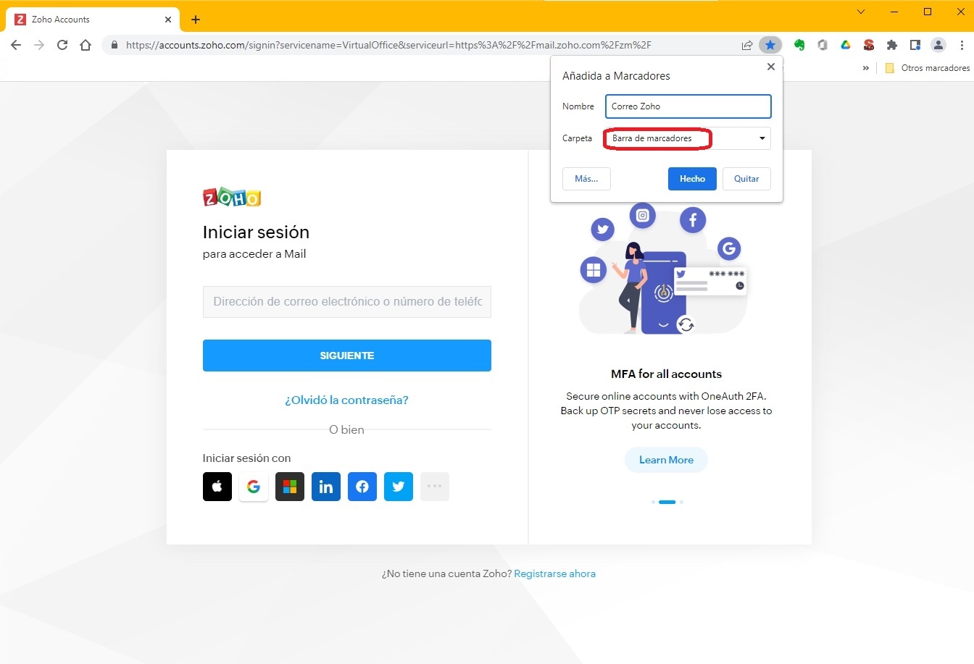Image resolution: width=974 pixels, height=664 pixels.
Task: Click the Más... button
Action: [x=586, y=179]
